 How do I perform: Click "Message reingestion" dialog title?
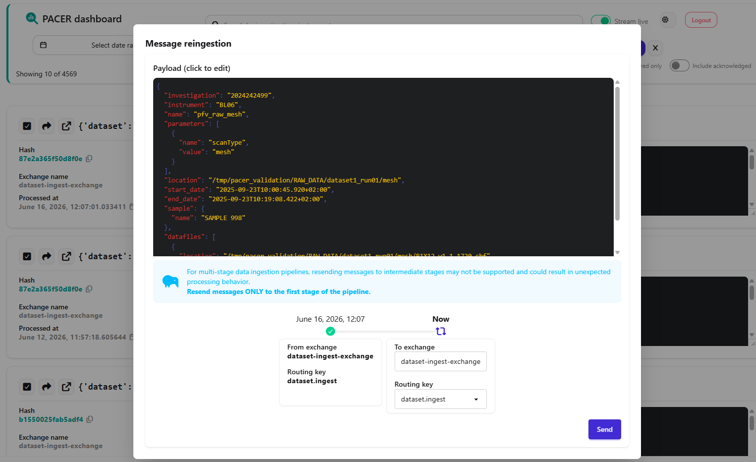pyautogui.click(x=188, y=44)
